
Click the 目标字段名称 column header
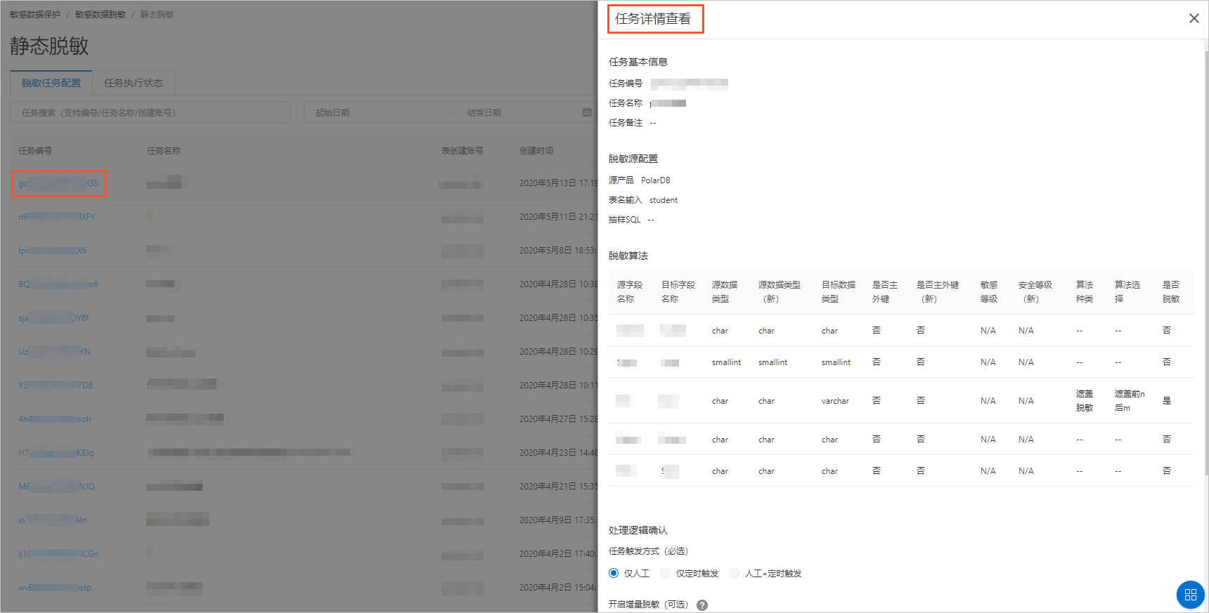(678, 292)
